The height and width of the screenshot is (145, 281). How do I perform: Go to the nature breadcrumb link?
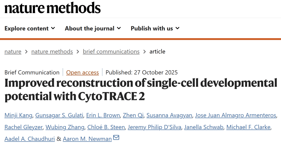13,52
